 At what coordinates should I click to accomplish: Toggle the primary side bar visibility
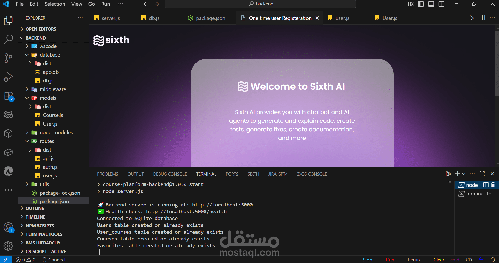pos(421,4)
